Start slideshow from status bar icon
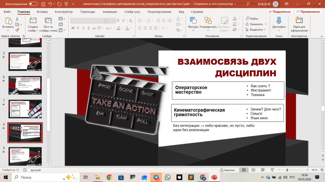Screen dimensions: 325x182 tap(272, 170)
